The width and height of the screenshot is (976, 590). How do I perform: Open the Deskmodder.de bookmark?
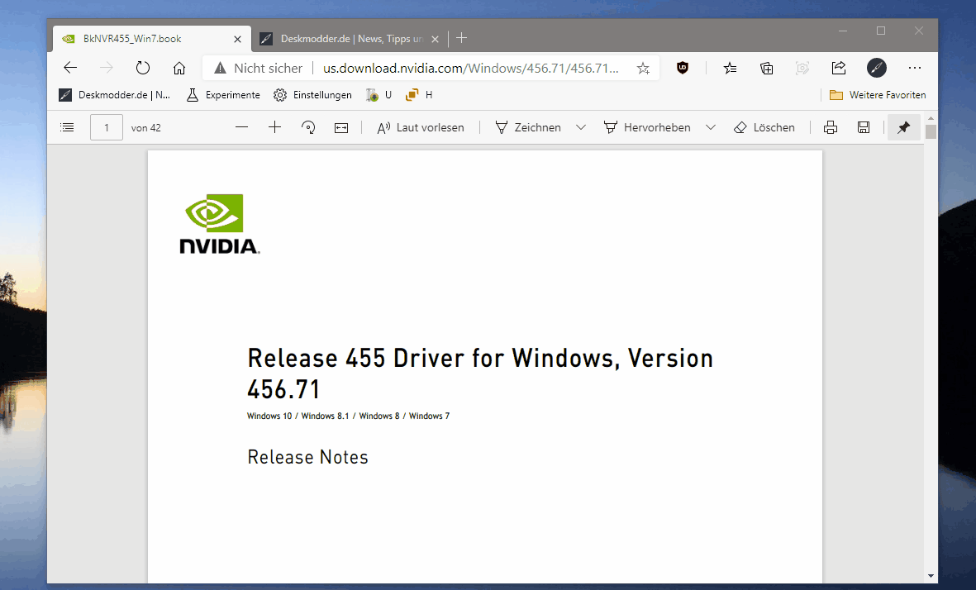pyautogui.click(x=115, y=95)
